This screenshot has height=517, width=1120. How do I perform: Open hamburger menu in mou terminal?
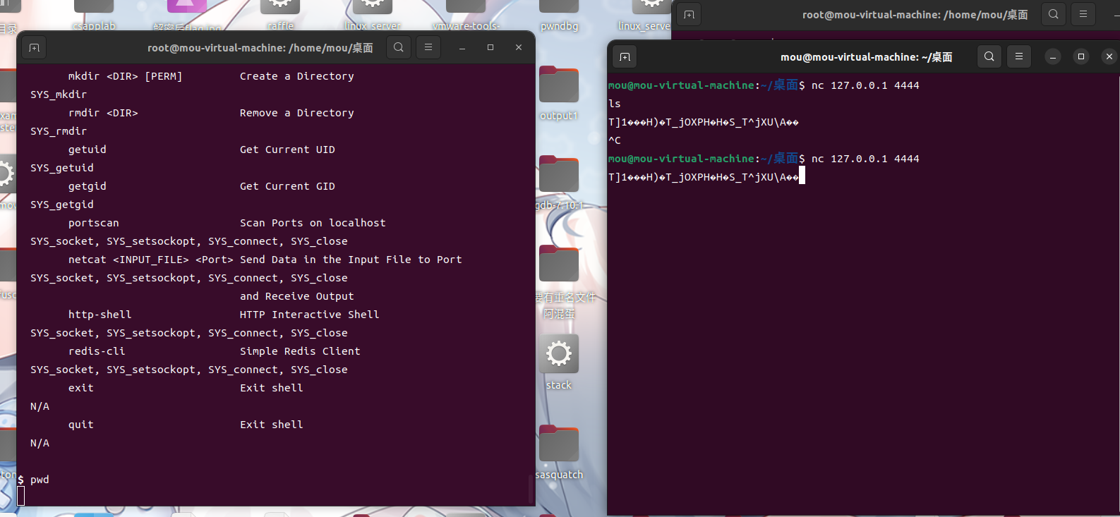(1018, 57)
